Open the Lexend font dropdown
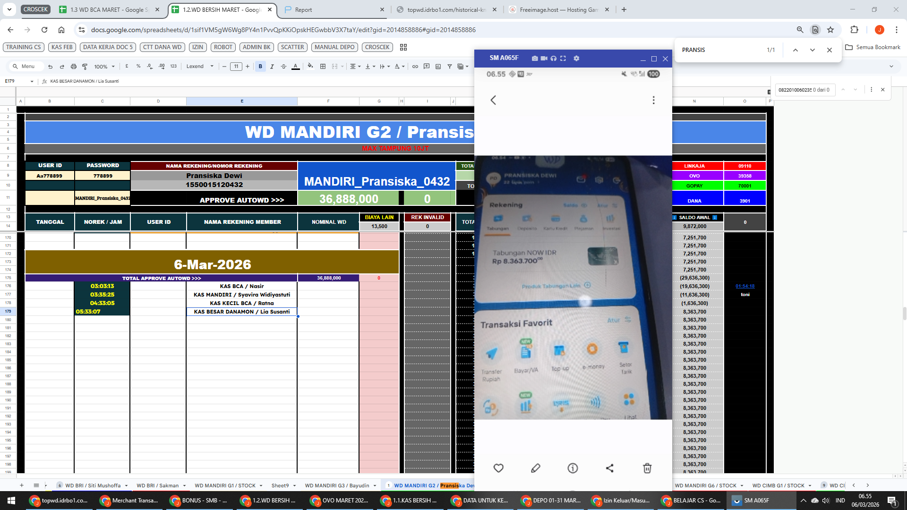907x510 pixels. pos(200,67)
